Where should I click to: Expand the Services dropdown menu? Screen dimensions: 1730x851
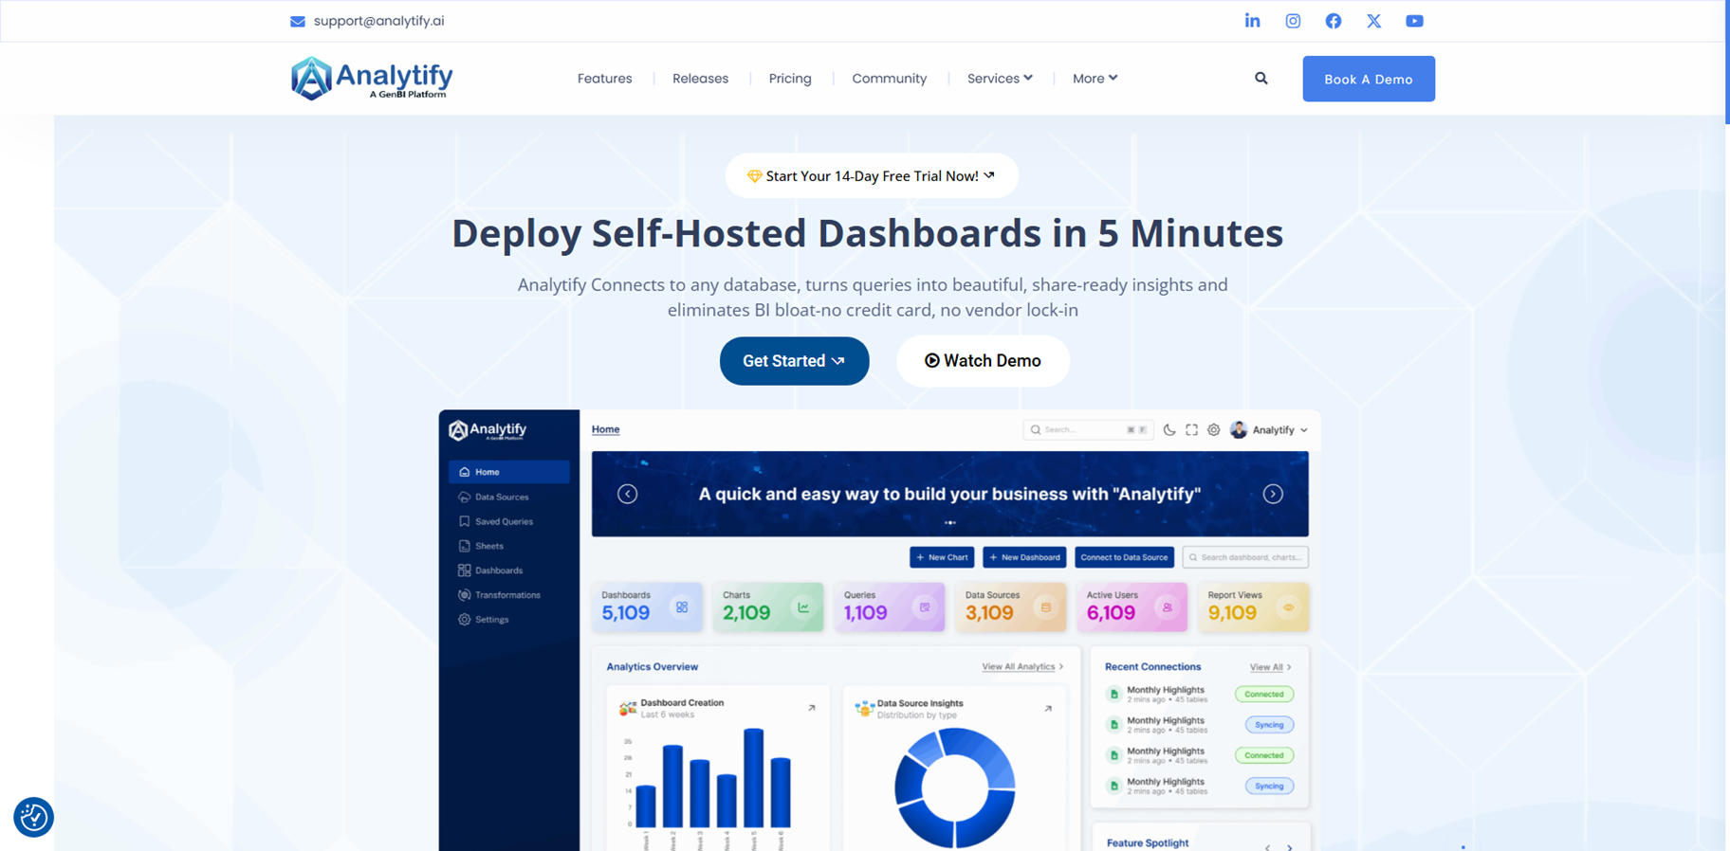(1000, 79)
